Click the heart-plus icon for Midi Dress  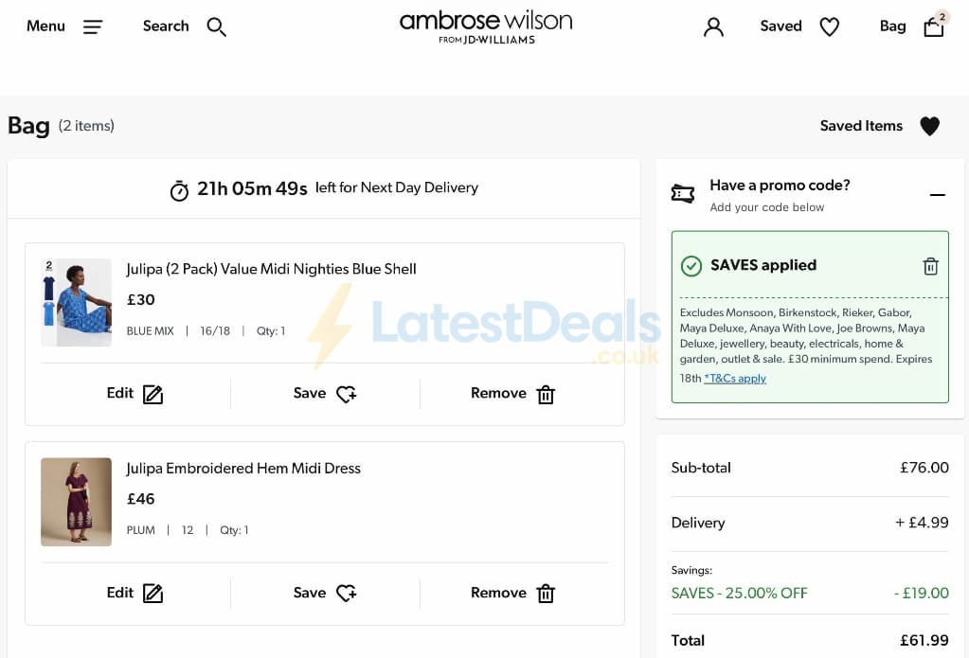347,593
